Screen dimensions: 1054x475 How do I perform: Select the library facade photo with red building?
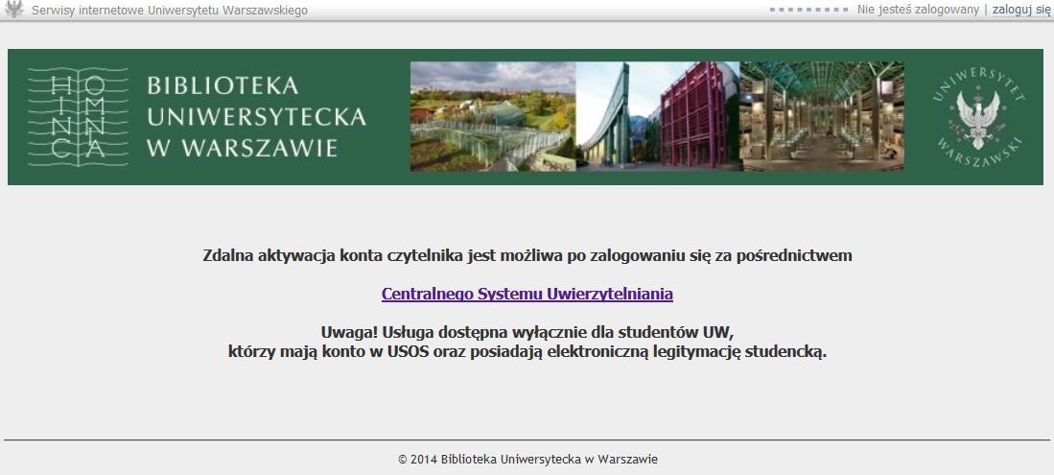click(x=658, y=116)
